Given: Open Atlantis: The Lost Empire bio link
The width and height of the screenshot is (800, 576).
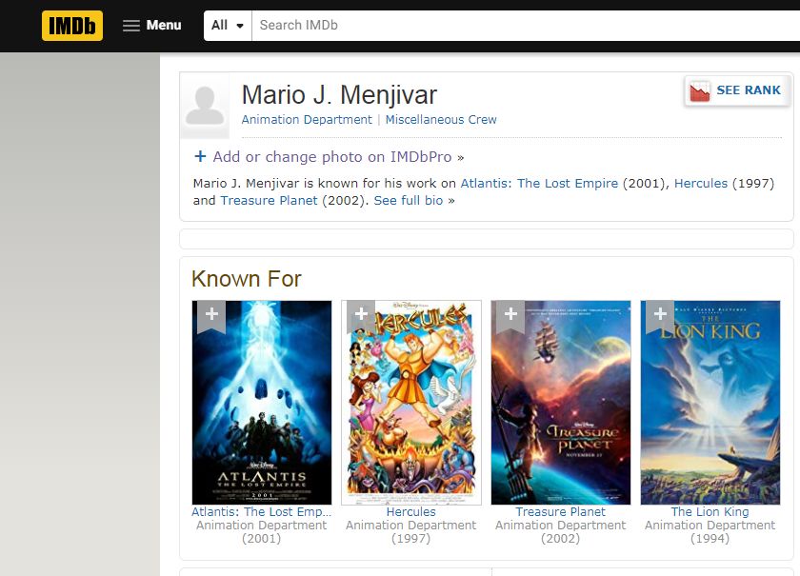Looking at the screenshot, I should [x=539, y=183].
